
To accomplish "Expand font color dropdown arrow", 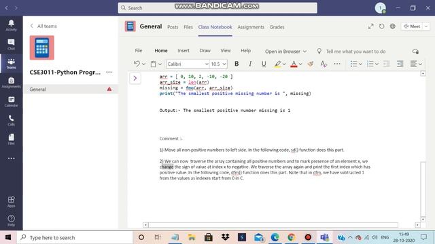I will 300,64.
